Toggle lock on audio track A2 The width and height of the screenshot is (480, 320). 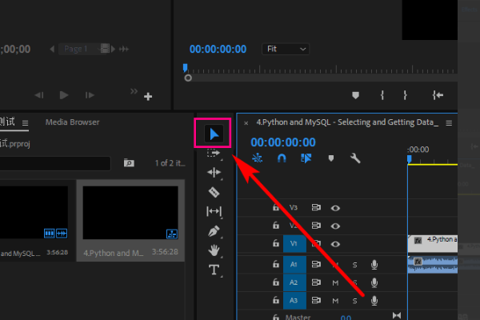click(x=276, y=282)
